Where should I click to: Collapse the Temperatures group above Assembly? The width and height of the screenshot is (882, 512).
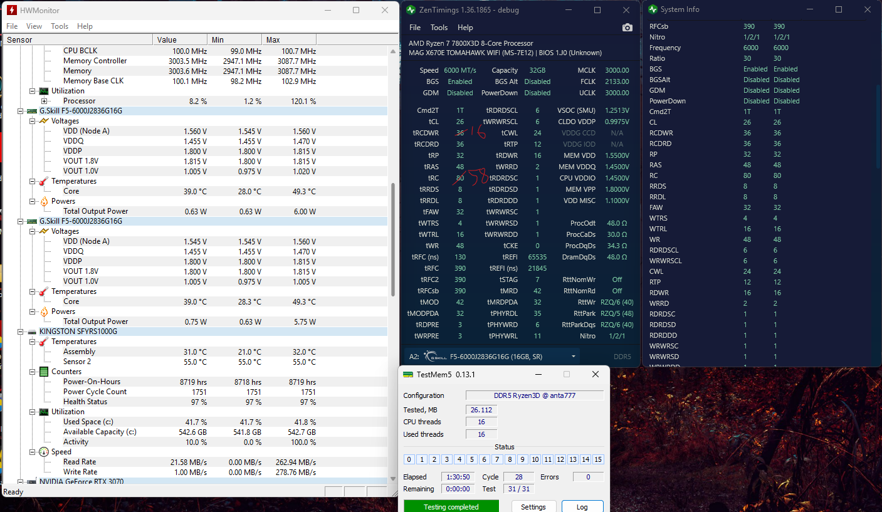coord(33,342)
